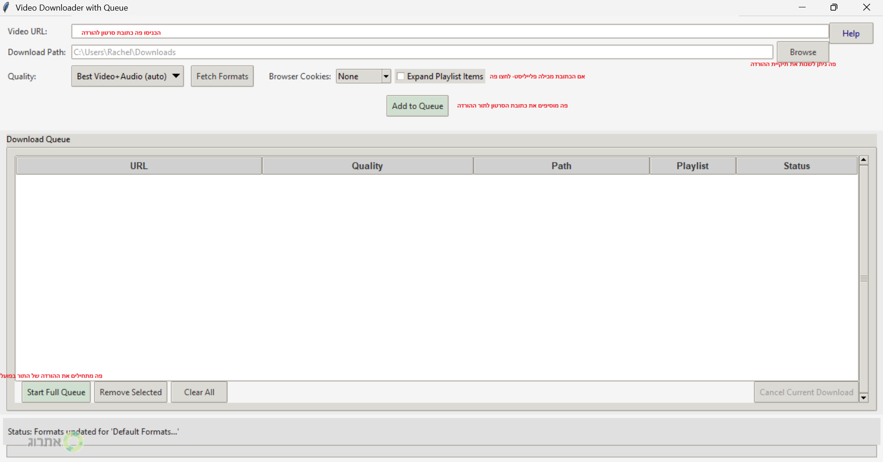This screenshot has width=883, height=462.
Task: Click the queue scrollbar up arrow
Action: click(x=864, y=160)
